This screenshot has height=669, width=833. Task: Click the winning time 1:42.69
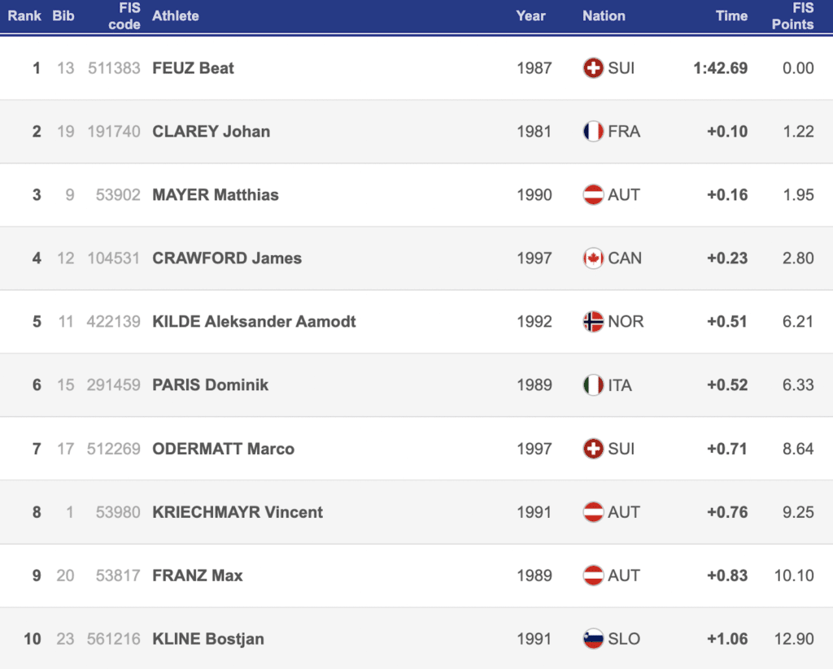pos(720,68)
